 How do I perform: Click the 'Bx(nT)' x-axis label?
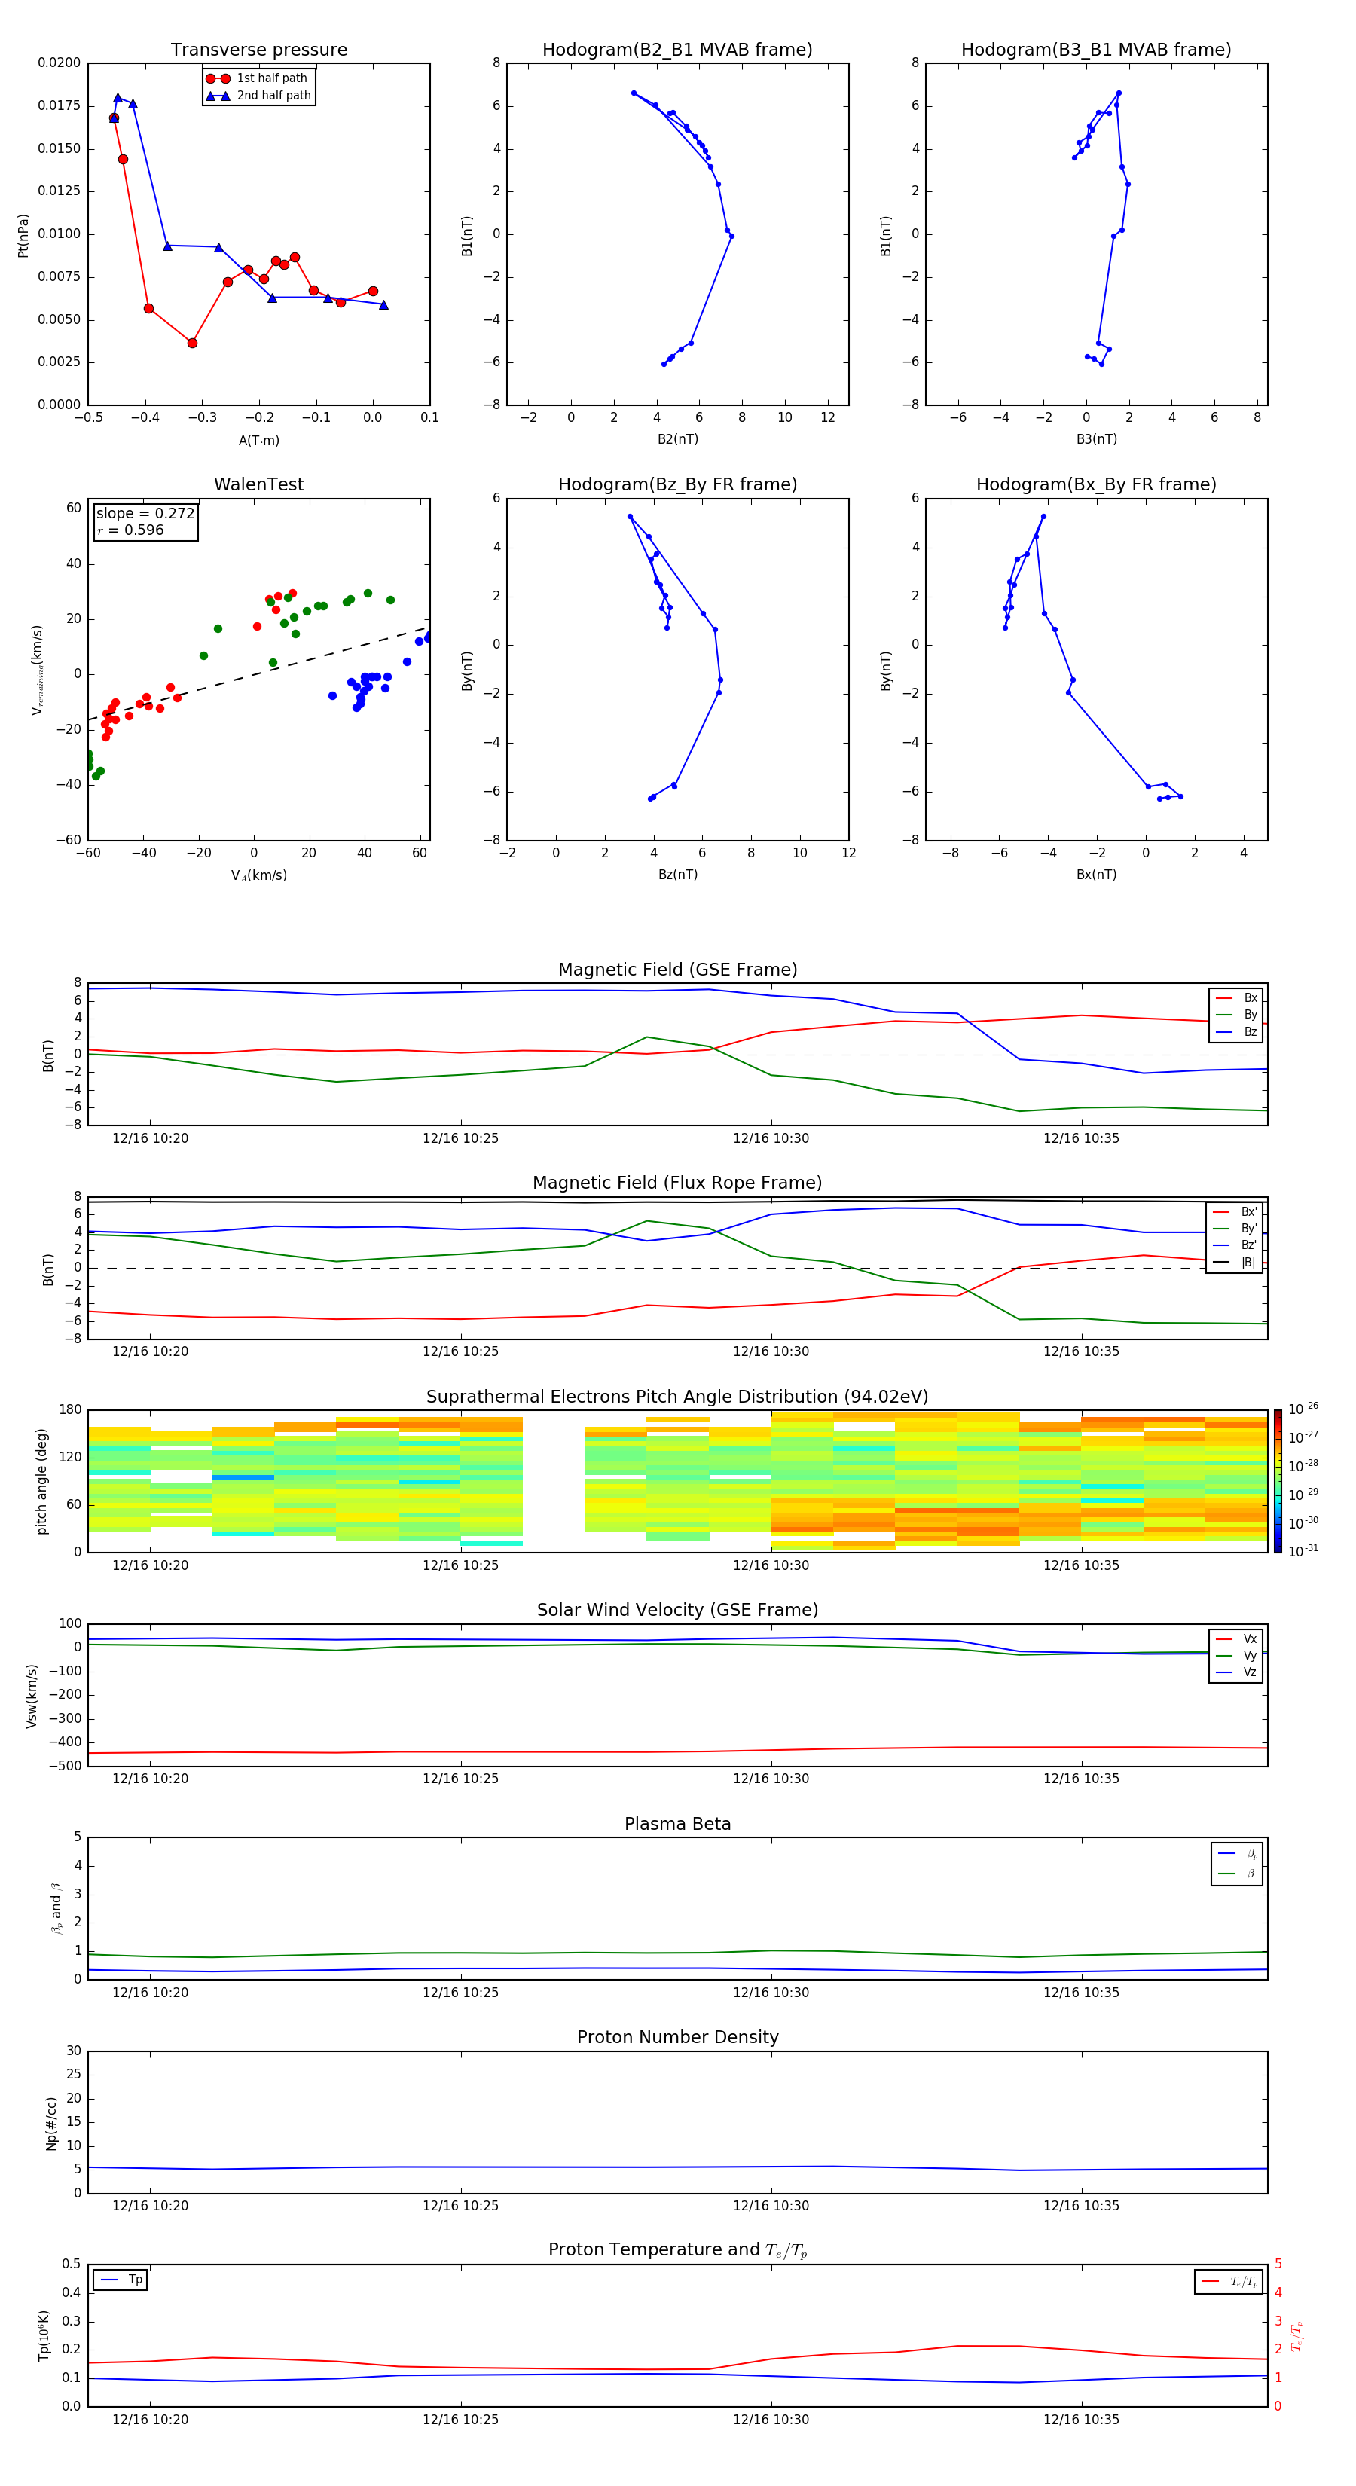1096,875
